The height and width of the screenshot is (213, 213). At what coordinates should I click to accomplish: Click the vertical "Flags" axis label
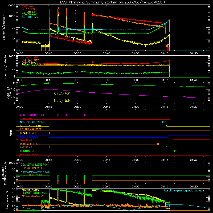11,133
